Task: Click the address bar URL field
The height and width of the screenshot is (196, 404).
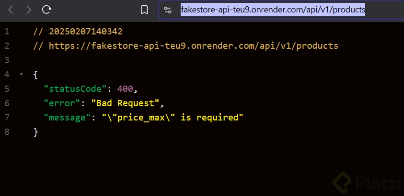Action: (x=273, y=10)
